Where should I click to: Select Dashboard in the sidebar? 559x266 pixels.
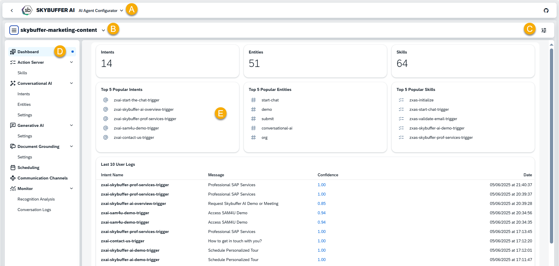tap(28, 52)
